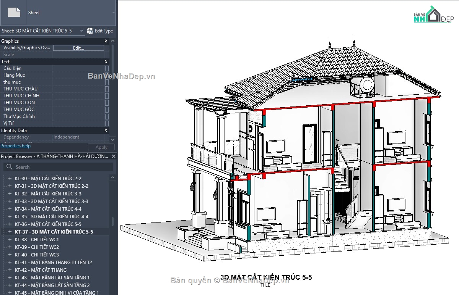Select KT-37 - 3D MẶT CẮT KIẾN TRÚC 5-5
459x295 pixels.
tap(54, 232)
